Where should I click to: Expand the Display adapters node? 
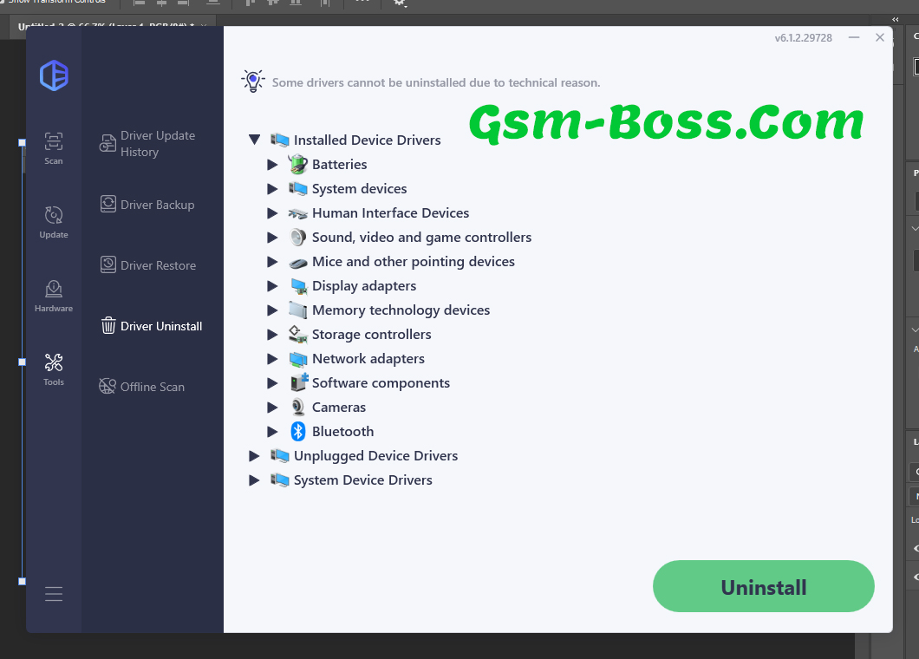coord(272,285)
